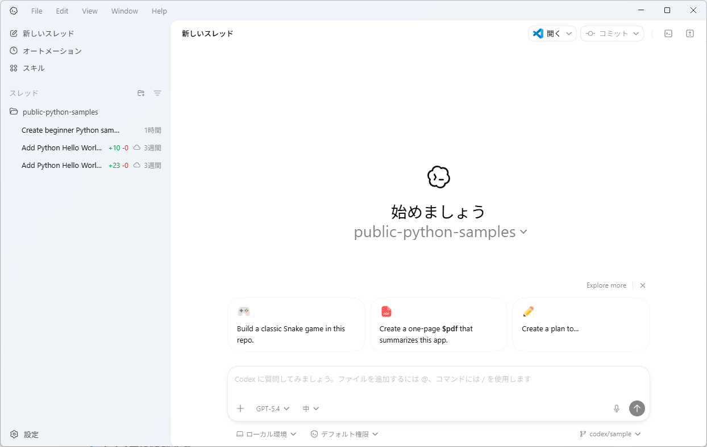Image resolution: width=707 pixels, height=447 pixels.
Task: Click the terminal icon in top toolbar
Action: tap(668, 33)
